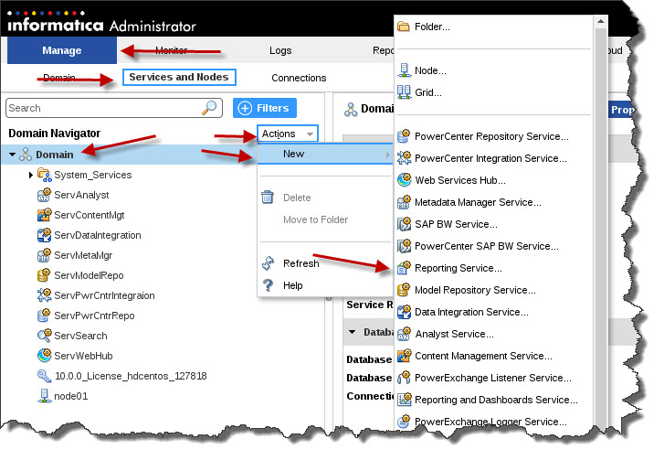This screenshot has height=460, width=664.
Task: Click the ServPwrCntrIntegraion service icon
Action: pos(44,295)
